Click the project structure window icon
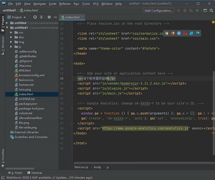Image resolution: width=215 pixels, height=180 pixels. [x=205, y=10]
